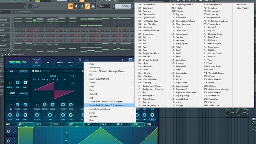Go to previous Serum preset
The height and width of the screenshot is (144, 256).
pos(123,60)
